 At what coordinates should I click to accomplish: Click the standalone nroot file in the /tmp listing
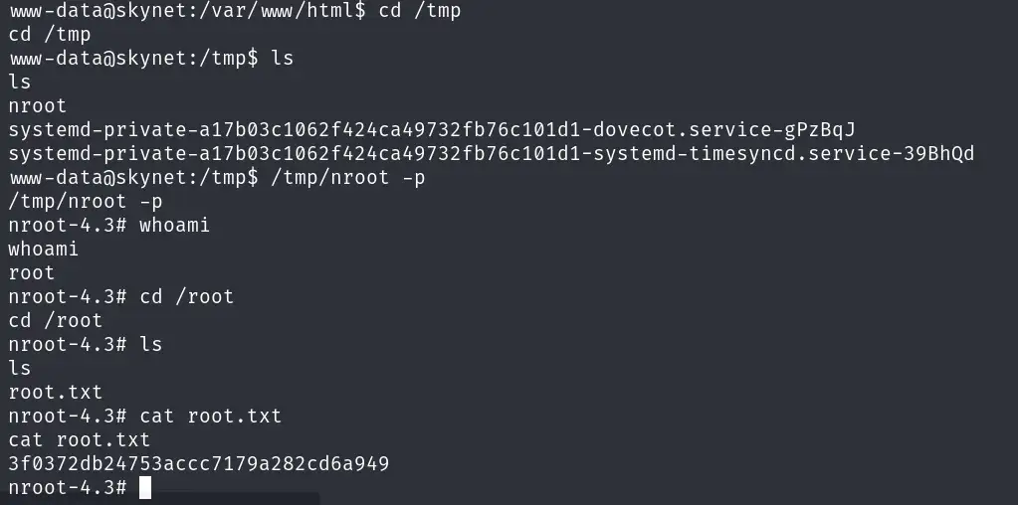[38, 106]
